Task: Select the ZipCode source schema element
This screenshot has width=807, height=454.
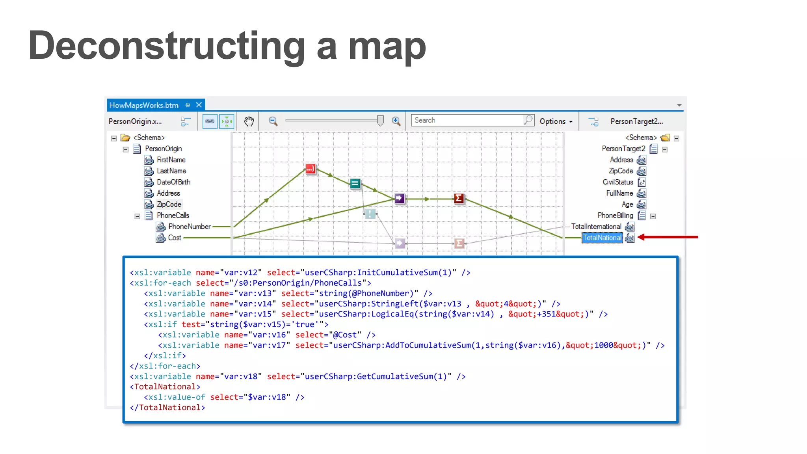Action: 169,204
